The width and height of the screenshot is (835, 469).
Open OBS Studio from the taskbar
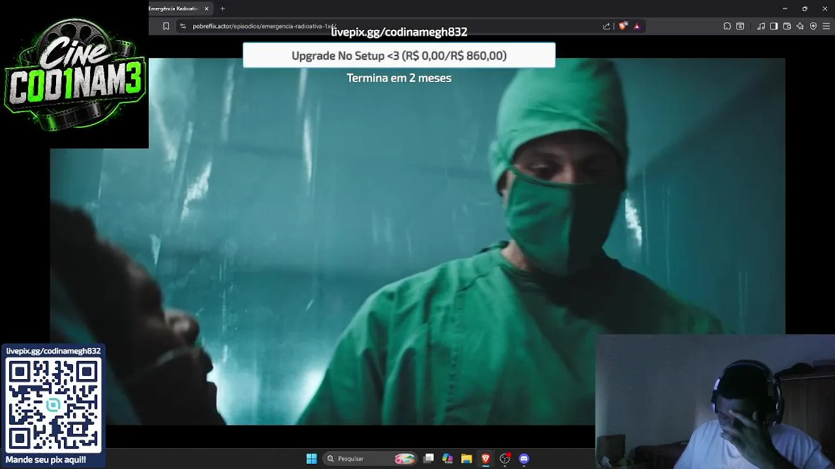click(x=504, y=459)
